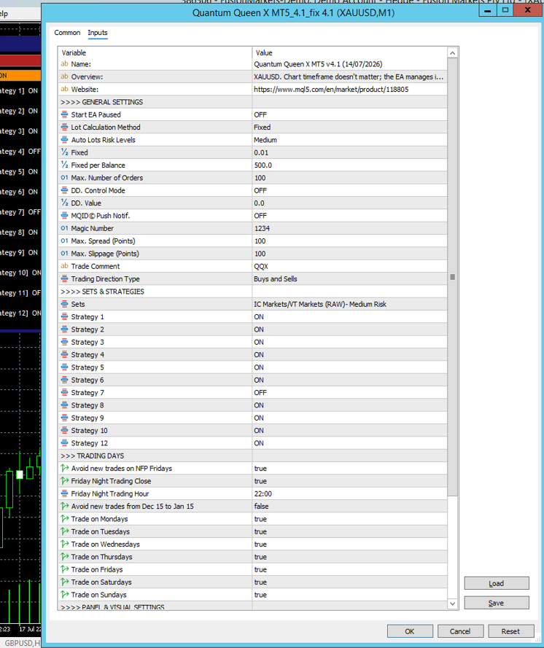Confirm settings with the OK button
The height and width of the screenshot is (648, 544).
pyautogui.click(x=410, y=631)
